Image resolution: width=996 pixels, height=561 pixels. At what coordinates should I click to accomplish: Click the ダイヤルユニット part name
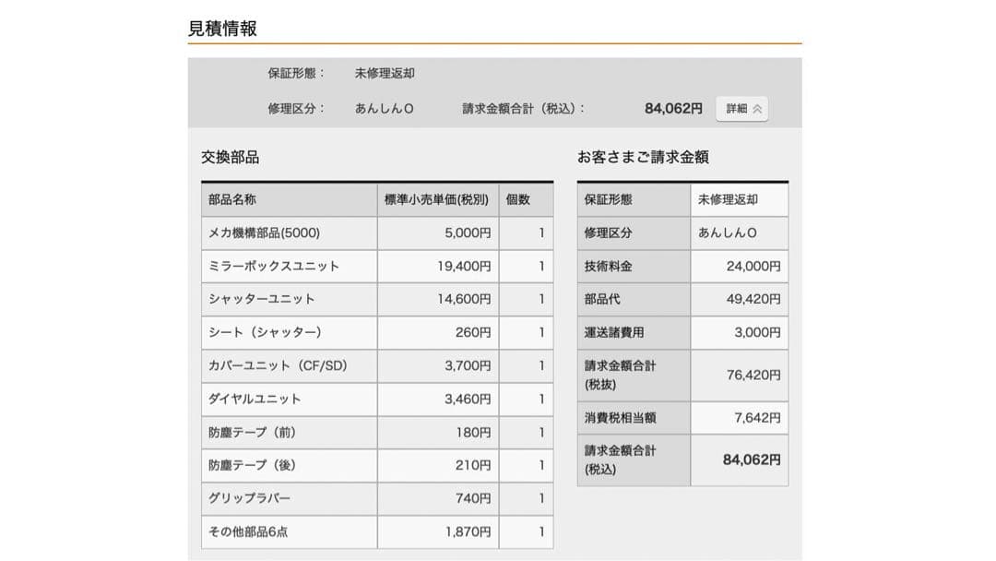click(x=255, y=399)
